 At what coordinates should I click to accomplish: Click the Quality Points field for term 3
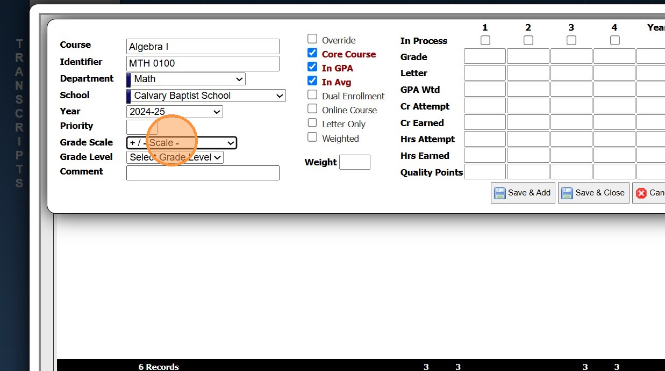tap(571, 172)
